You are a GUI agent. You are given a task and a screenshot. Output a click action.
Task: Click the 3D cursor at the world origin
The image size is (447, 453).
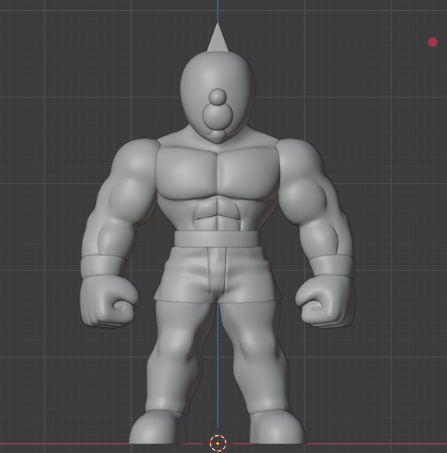[218, 443]
